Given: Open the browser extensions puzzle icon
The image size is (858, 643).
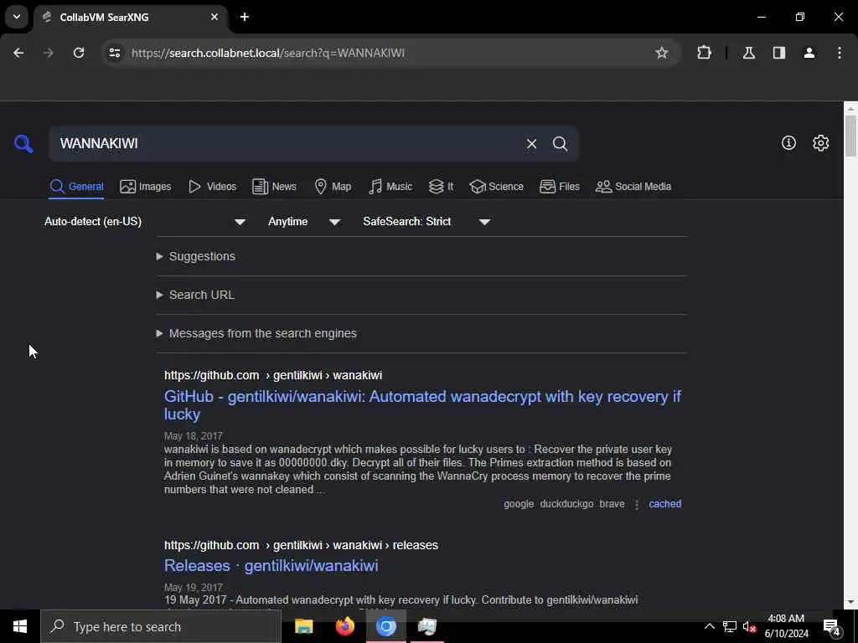Looking at the screenshot, I should (704, 53).
